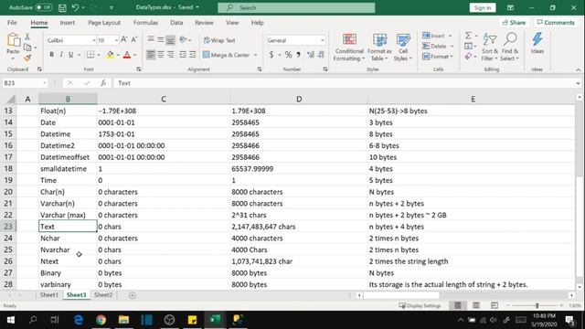Click the Save icon in title bar
585x329 pixels.
[x=62, y=7]
